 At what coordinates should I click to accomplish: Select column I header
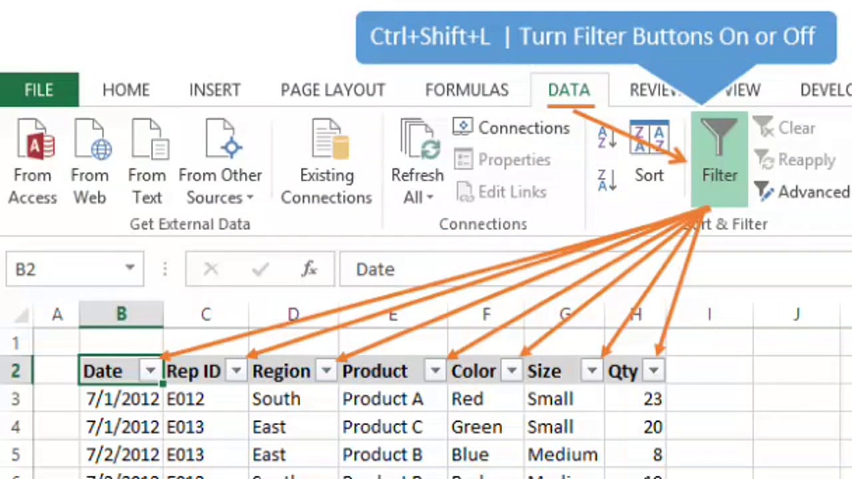pos(709,314)
